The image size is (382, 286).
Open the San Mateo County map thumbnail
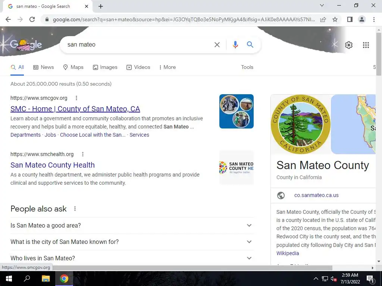click(x=353, y=124)
